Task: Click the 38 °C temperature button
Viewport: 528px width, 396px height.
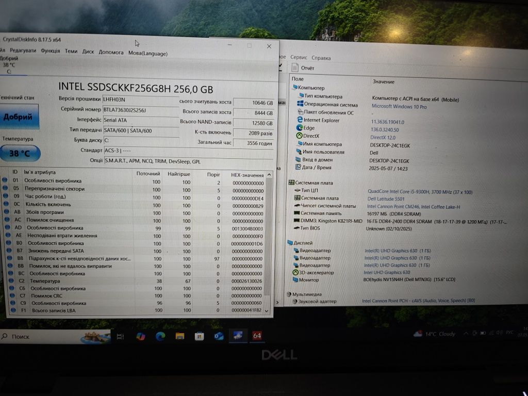Action: (20, 154)
